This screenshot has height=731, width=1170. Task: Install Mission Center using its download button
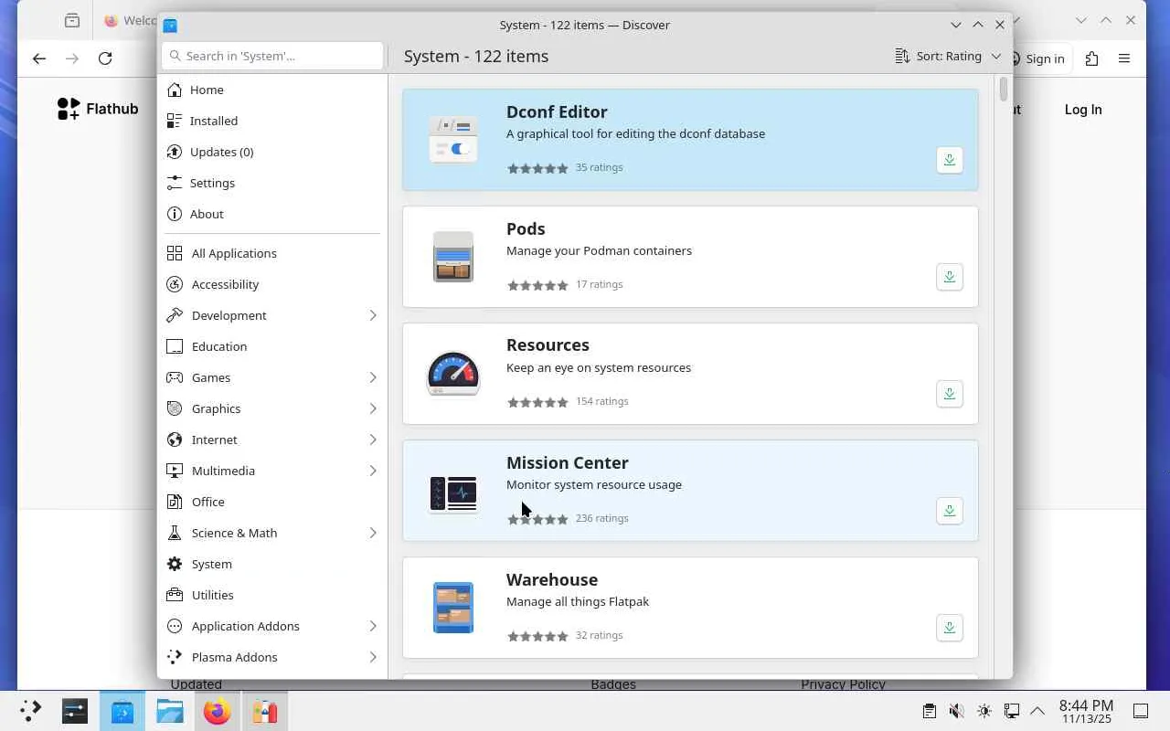[950, 511]
